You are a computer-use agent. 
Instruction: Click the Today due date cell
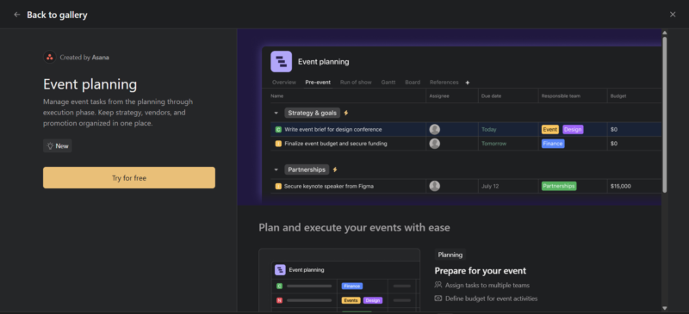pyautogui.click(x=488, y=130)
